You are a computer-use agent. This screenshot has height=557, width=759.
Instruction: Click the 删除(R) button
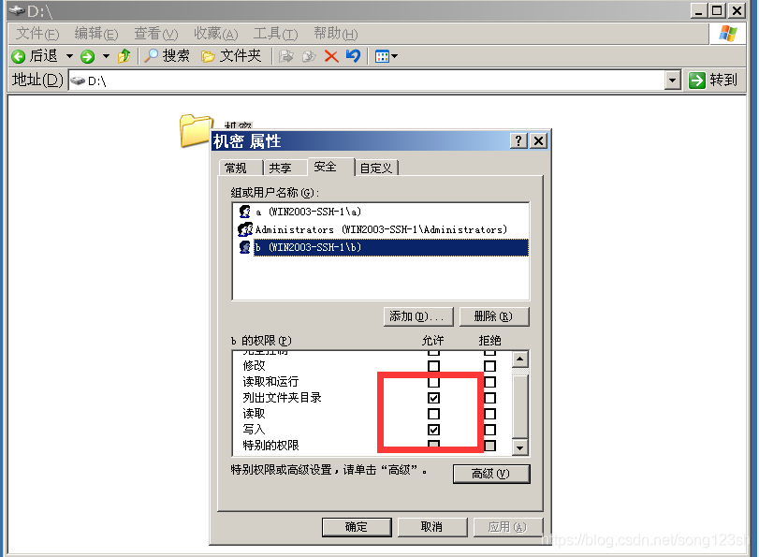[494, 316]
